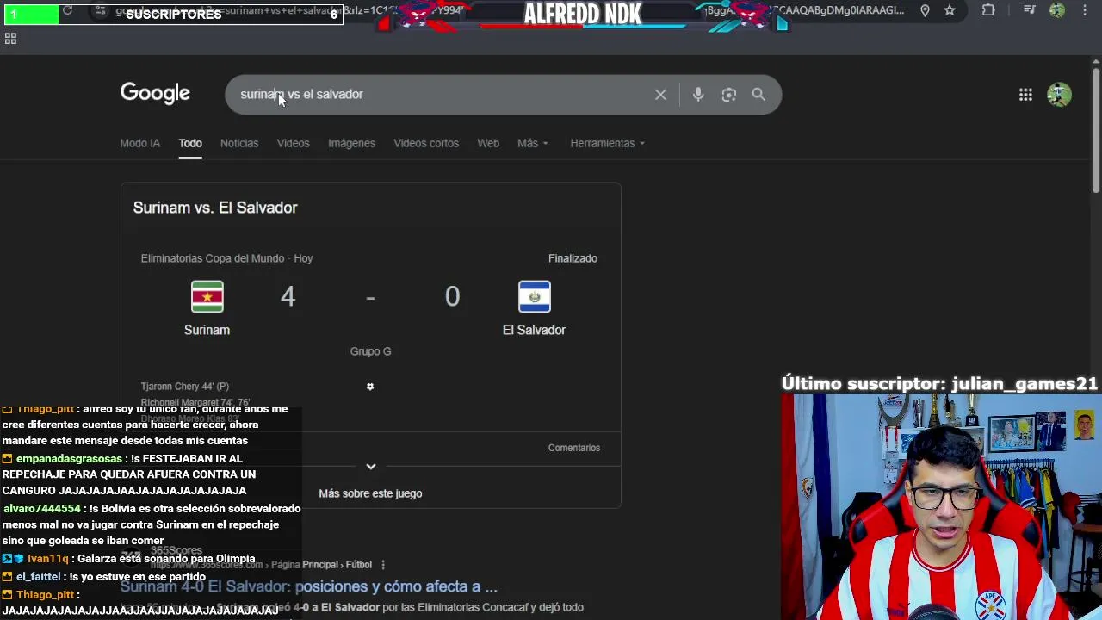Viewport: 1102px width, 620px height.
Task: Switch to the Web tab
Action: click(488, 143)
